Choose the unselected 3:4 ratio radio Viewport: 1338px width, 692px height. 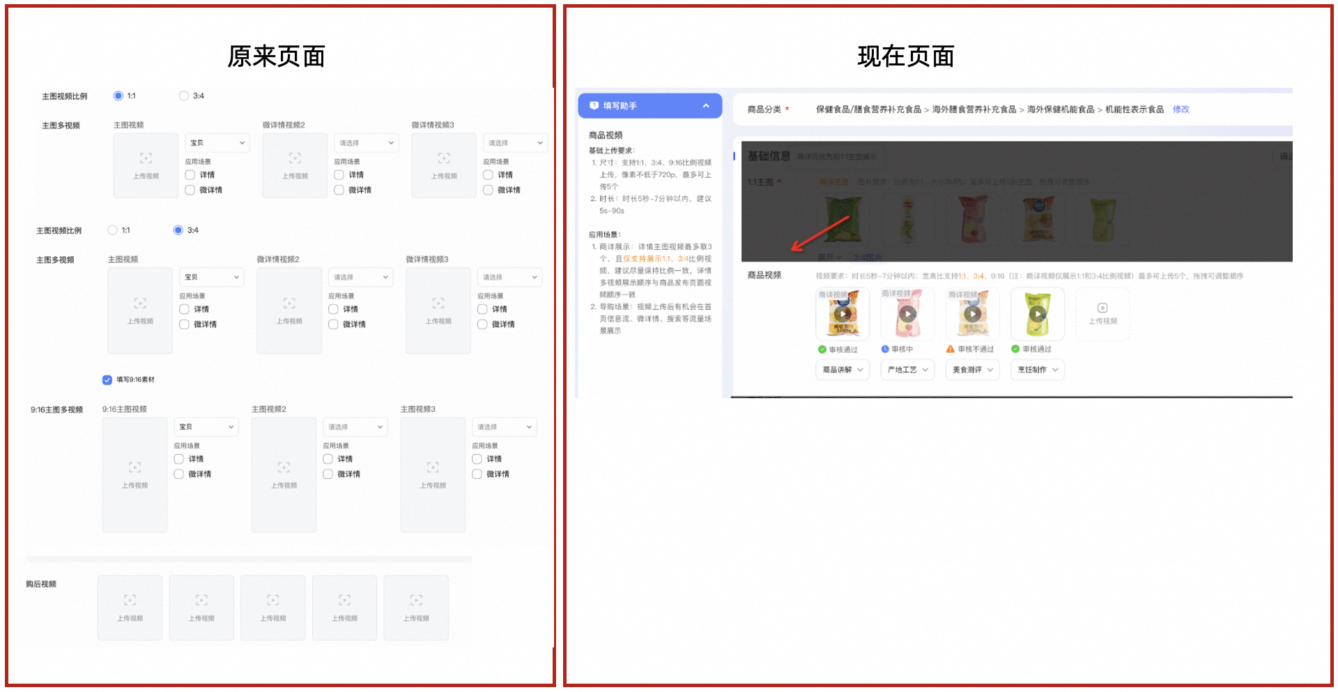point(184,96)
